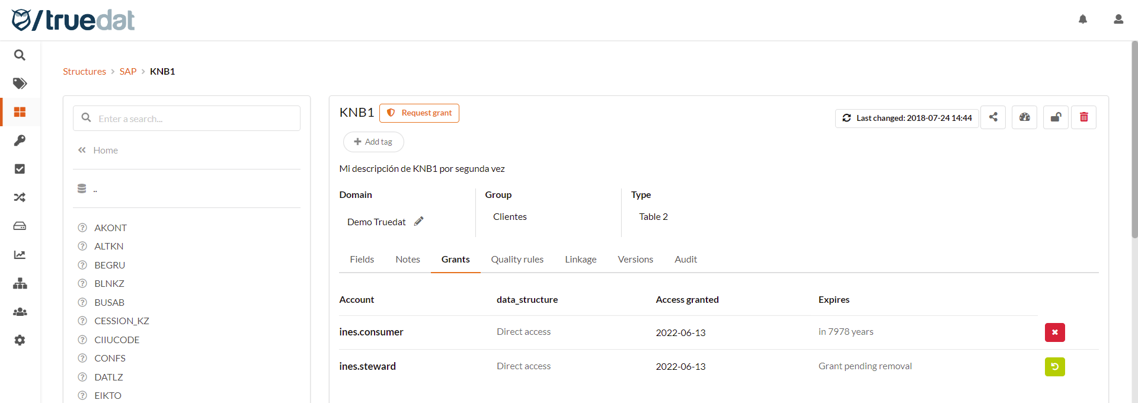
Task: Switch to the Quality rules tab
Action: pos(517,260)
